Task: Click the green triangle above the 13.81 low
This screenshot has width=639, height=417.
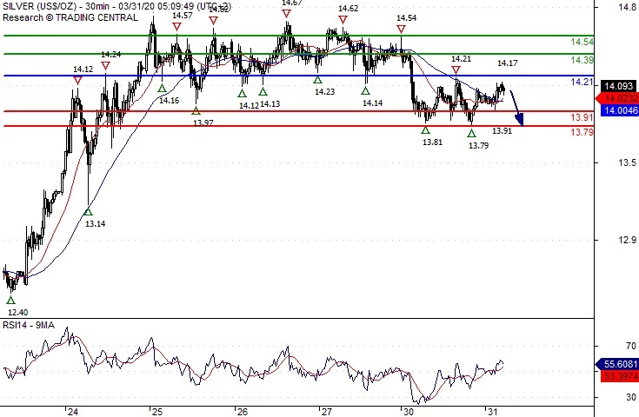Action: click(425, 130)
